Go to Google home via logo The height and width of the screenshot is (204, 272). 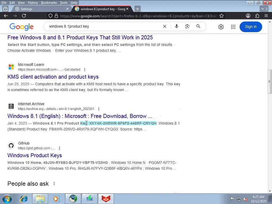pos(22,27)
